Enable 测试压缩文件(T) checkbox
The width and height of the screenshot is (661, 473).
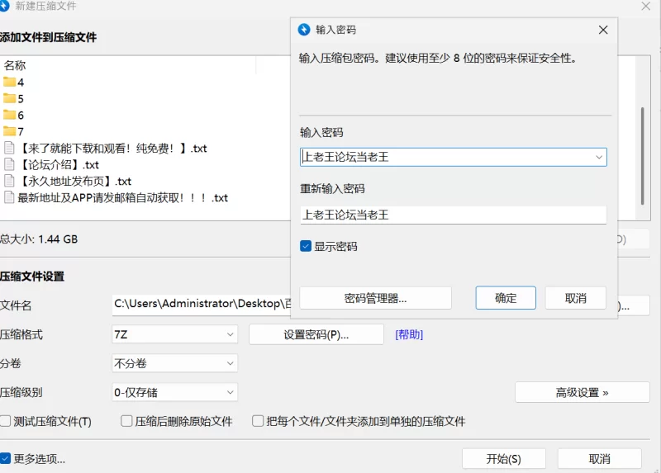[7, 421]
